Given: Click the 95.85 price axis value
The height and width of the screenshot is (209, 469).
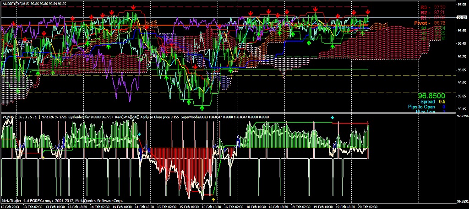Looking at the screenshot, I should point(463,83).
